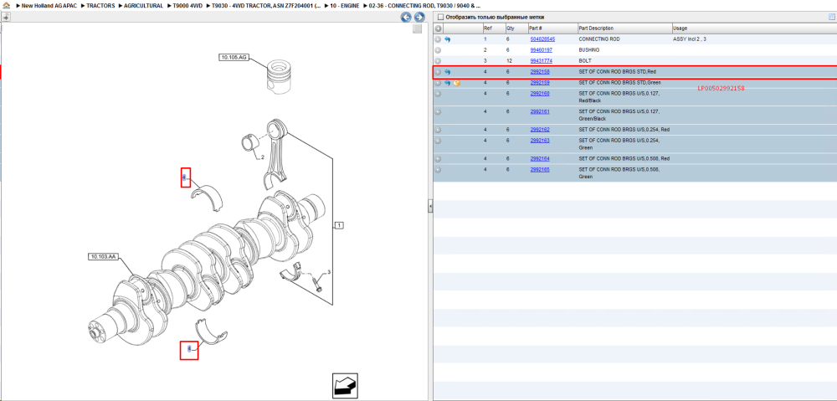Click the blue replacement arrow for part 504028545
Screen dimensions: 837x401
pos(447,39)
